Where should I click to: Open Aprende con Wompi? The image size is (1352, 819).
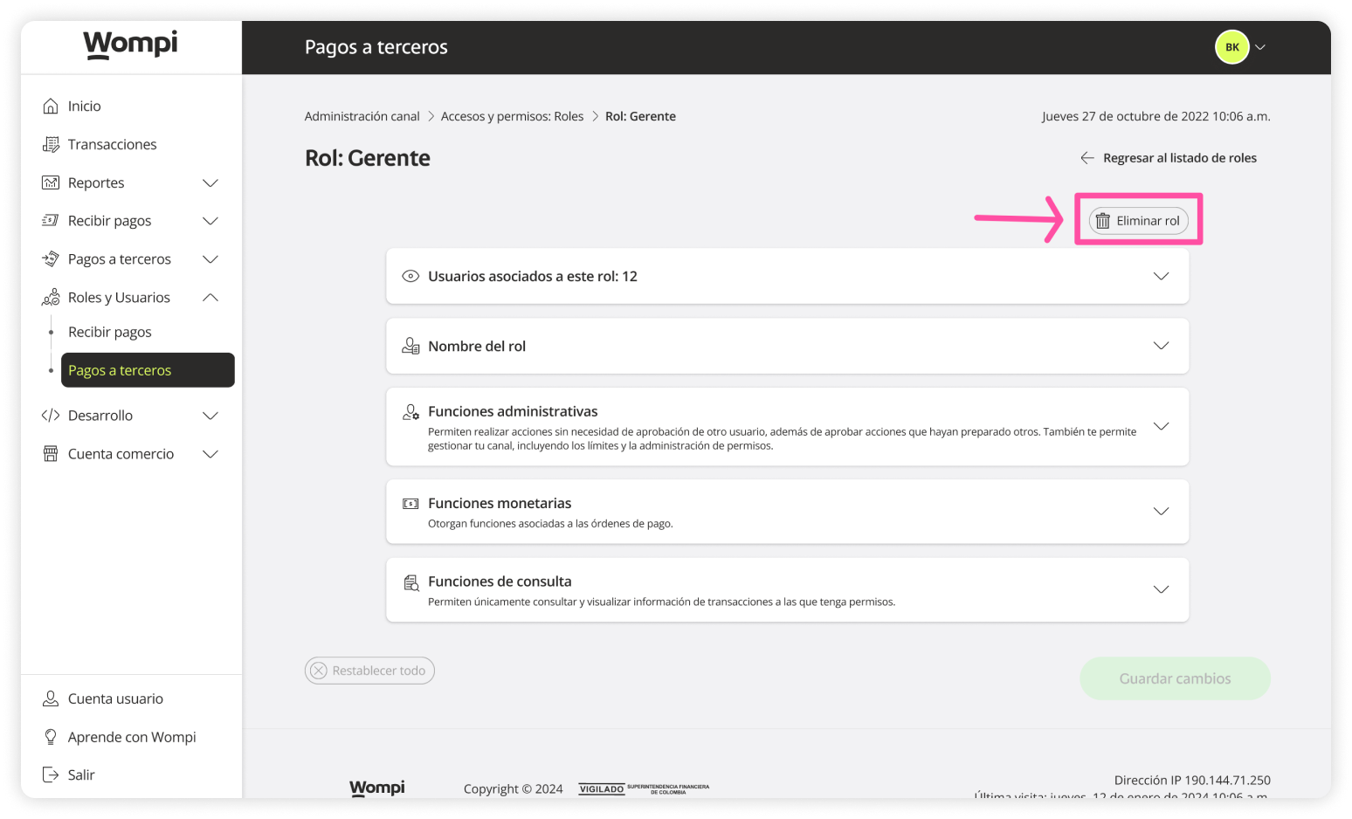(x=131, y=737)
